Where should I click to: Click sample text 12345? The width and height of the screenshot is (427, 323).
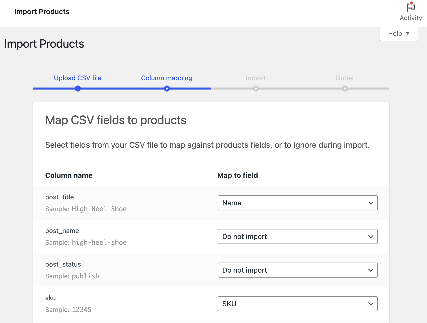pos(82,310)
